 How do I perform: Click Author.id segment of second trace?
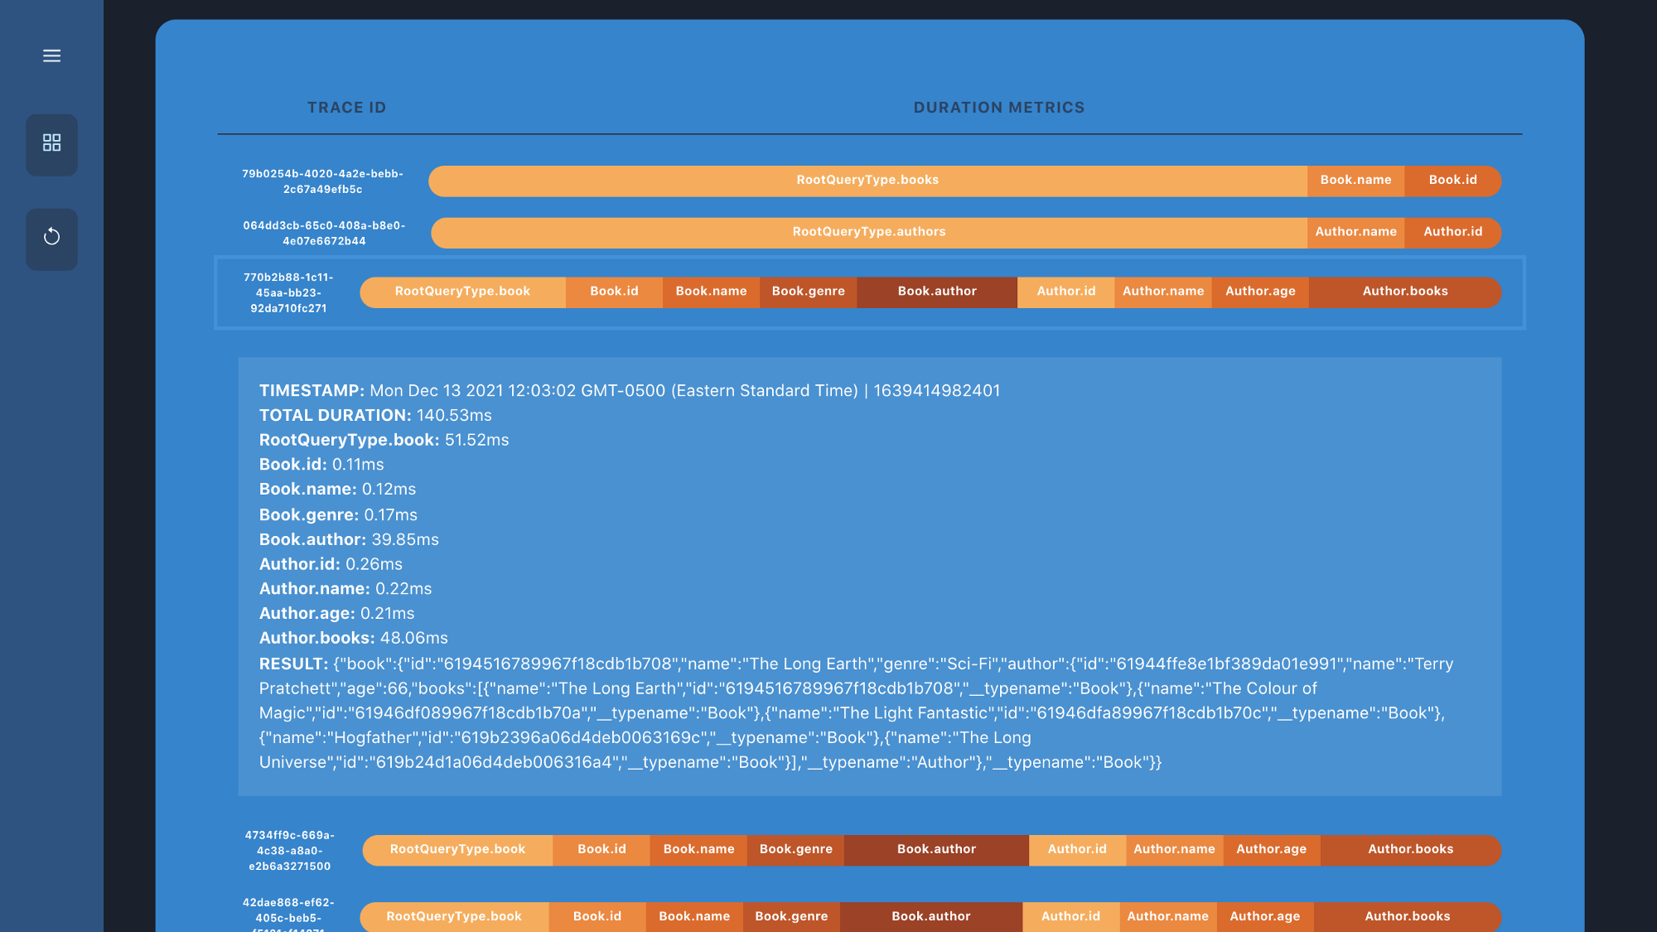[x=1452, y=232]
